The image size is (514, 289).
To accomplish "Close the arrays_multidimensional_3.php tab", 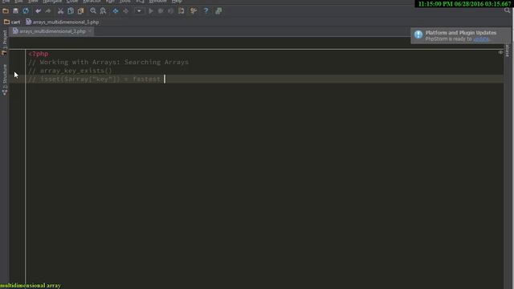I will pyautogui.click(x=90, y=31).
